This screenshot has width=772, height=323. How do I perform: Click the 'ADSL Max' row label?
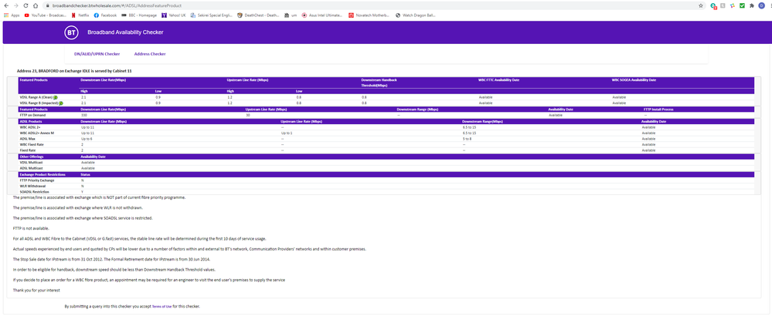[26, 139]
